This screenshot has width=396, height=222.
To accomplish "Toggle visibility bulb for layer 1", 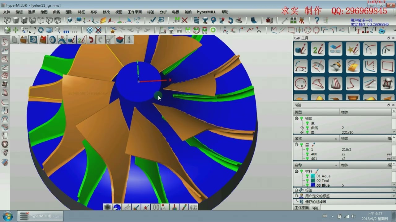I will [x=308, y=150].
